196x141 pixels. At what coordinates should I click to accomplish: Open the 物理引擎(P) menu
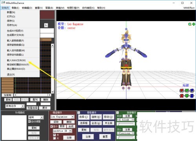[x=73, y=8]
